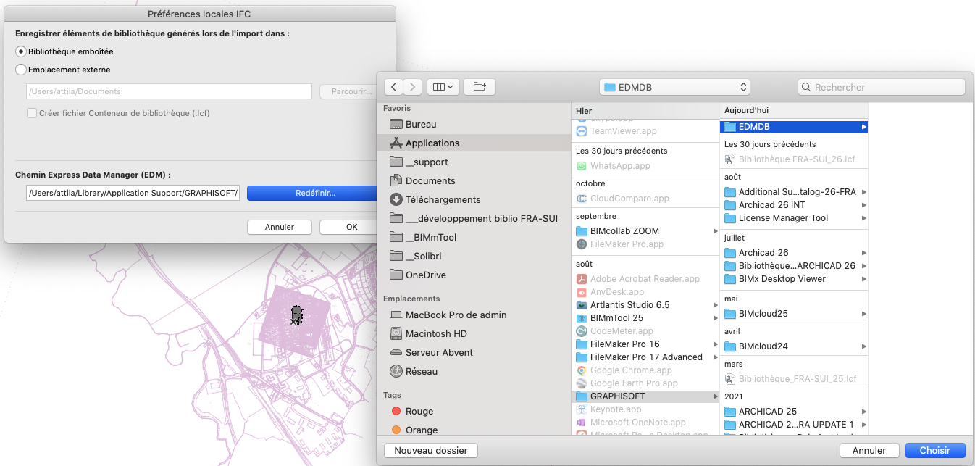The image size is (975, 466).
Task: Click the FileMaker Pro.app icon
Action: (x=582, y=244)
